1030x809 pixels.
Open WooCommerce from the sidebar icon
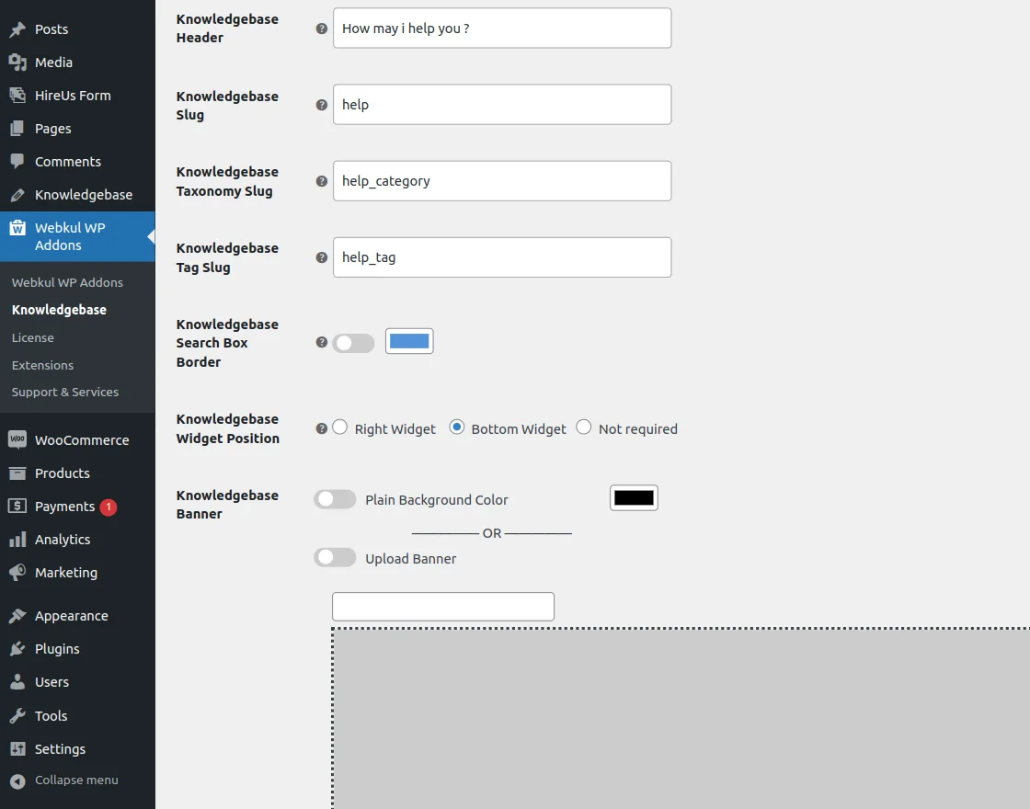coord(18,439)
